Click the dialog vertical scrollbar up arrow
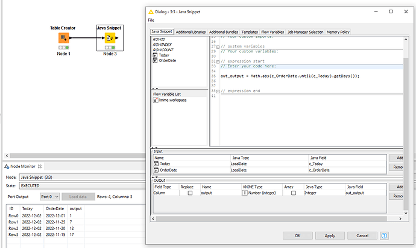Screen dimensions: 416x248 point(406,39)
